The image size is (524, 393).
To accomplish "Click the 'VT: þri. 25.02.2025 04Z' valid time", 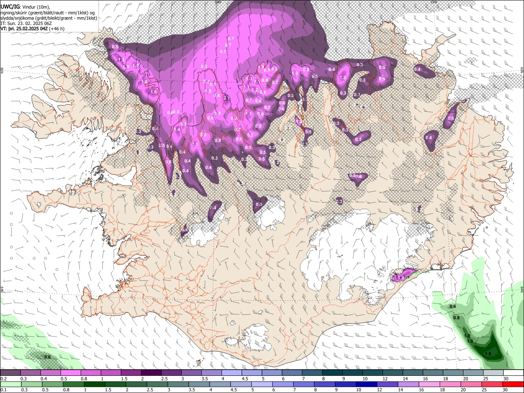I will click(24, 29).
